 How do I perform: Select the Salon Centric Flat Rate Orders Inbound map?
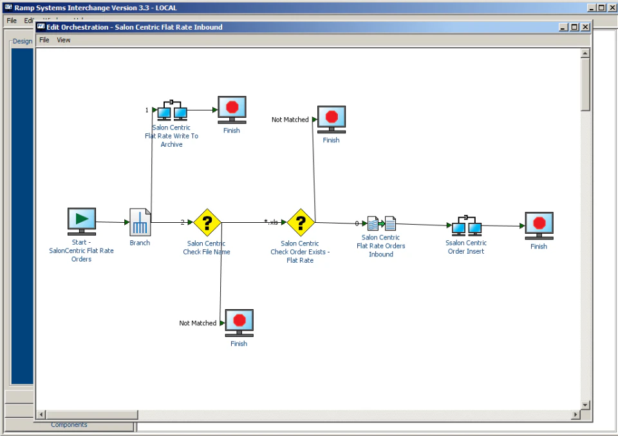(x=380, y=222)
